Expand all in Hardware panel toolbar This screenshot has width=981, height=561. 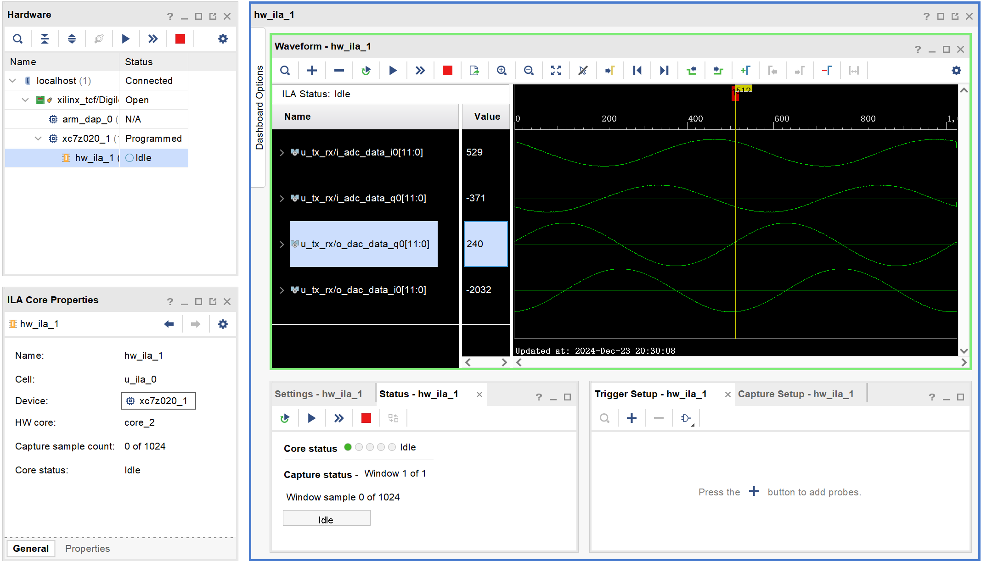click(72, 39)
